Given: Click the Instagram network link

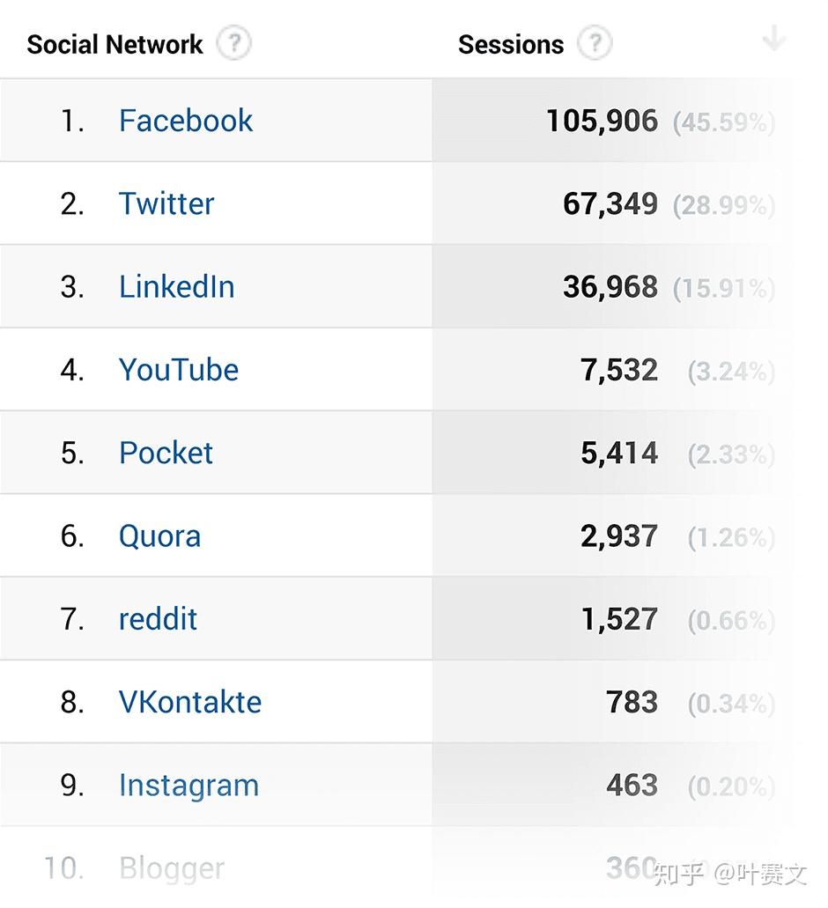Looking at the screenshot, I should coord(189,786).
